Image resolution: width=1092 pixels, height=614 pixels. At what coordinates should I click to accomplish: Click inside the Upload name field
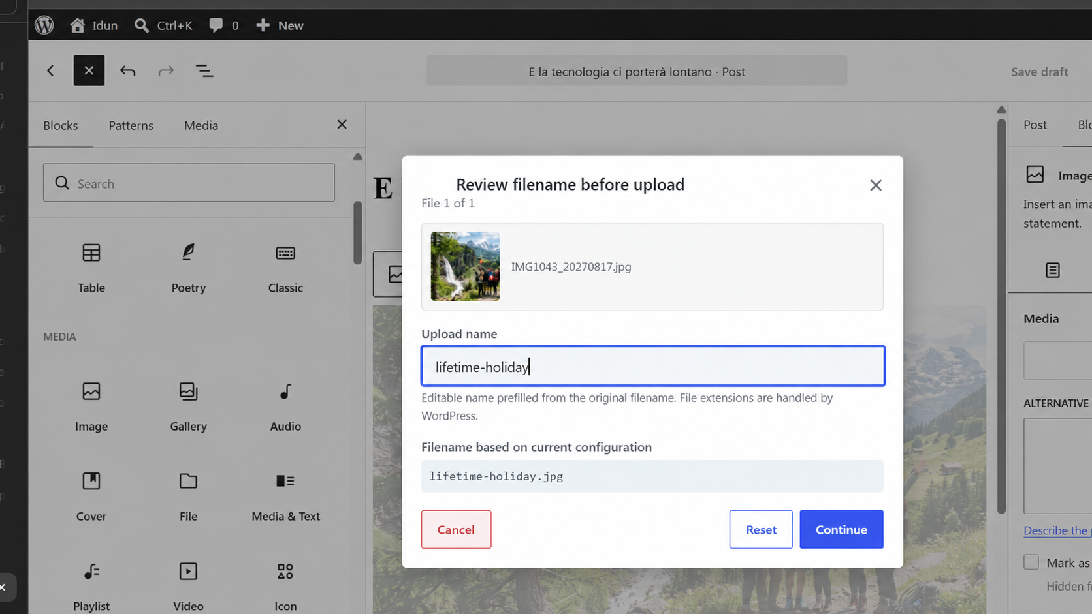point(652,366)
